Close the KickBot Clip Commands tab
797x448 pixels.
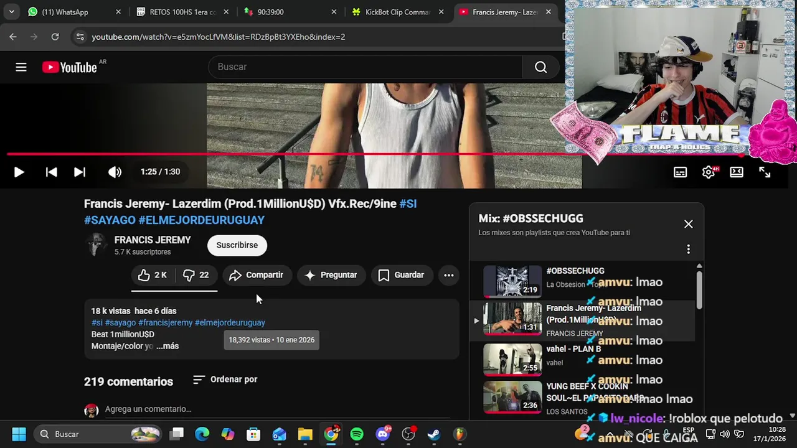pos(441,12)
